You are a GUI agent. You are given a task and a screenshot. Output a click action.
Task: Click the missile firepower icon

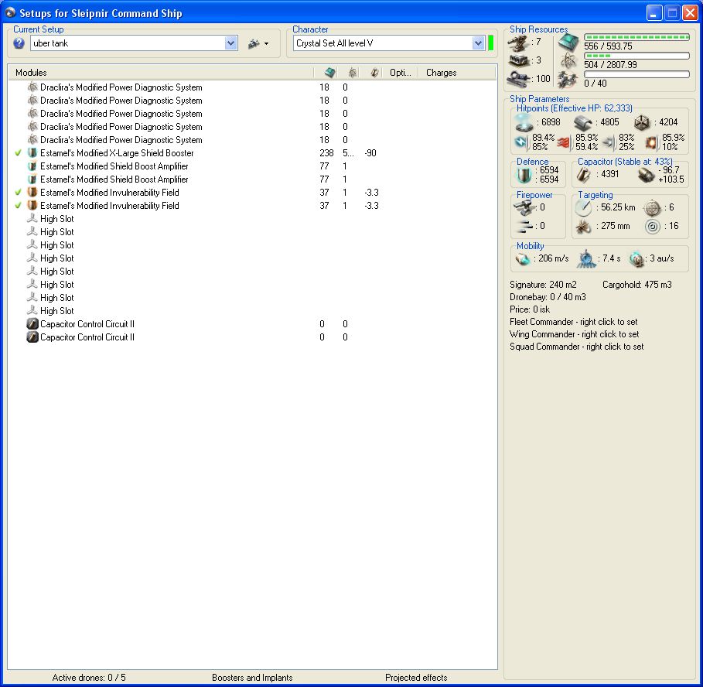pos(524,226)
